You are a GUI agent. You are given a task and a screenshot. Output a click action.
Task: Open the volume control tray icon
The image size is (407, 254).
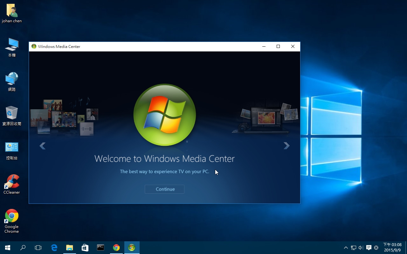361,248
